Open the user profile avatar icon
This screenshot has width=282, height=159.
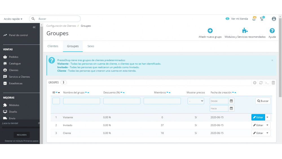click(274, 19)
